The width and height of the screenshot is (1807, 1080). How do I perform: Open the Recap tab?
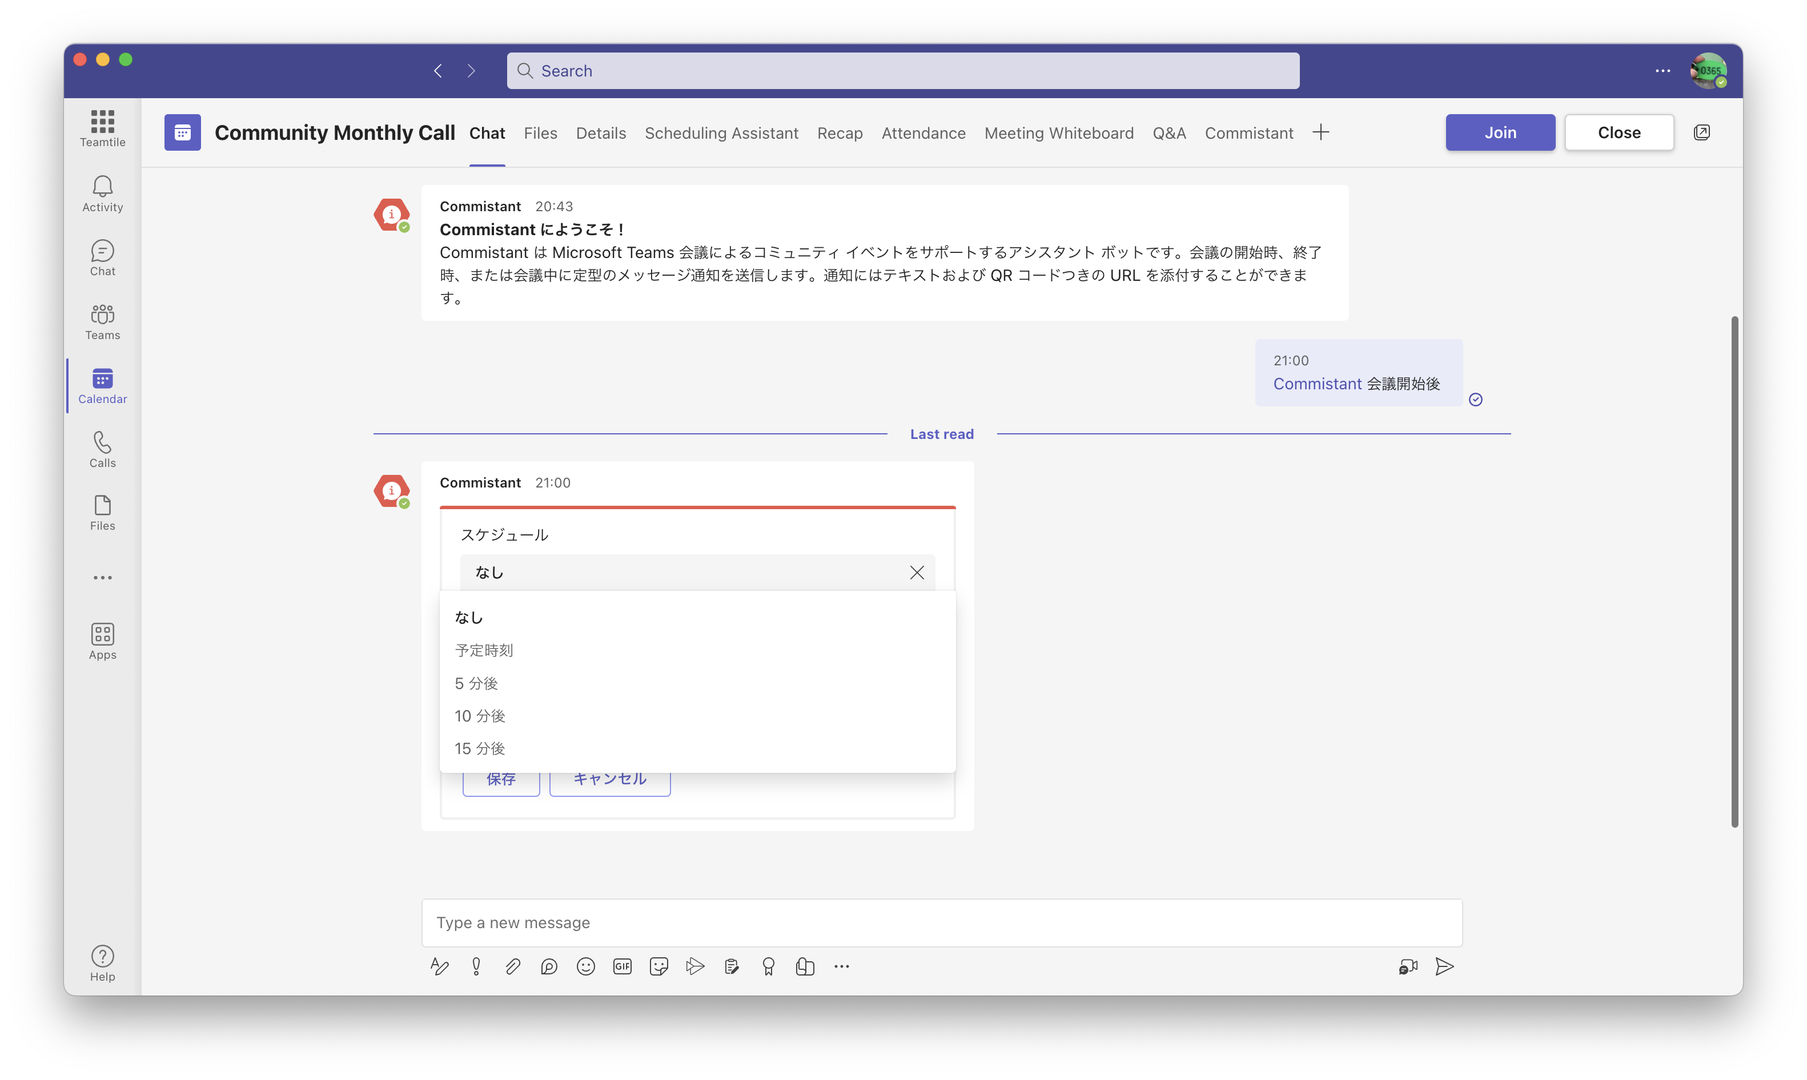840,133
